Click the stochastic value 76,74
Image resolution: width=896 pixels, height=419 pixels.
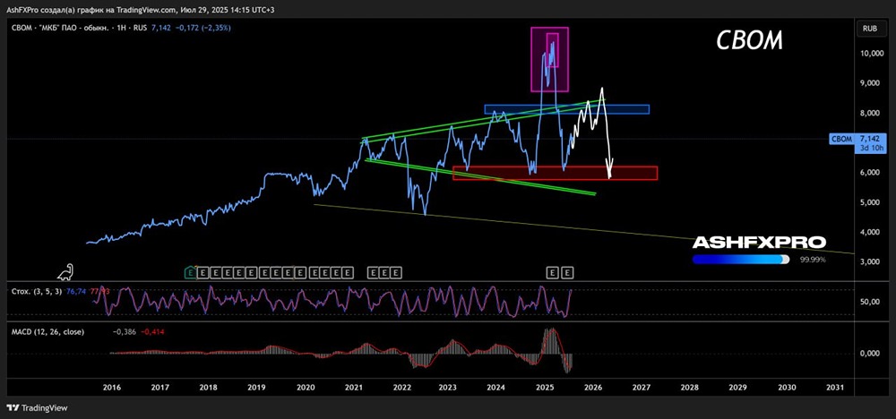pos(75,291)
